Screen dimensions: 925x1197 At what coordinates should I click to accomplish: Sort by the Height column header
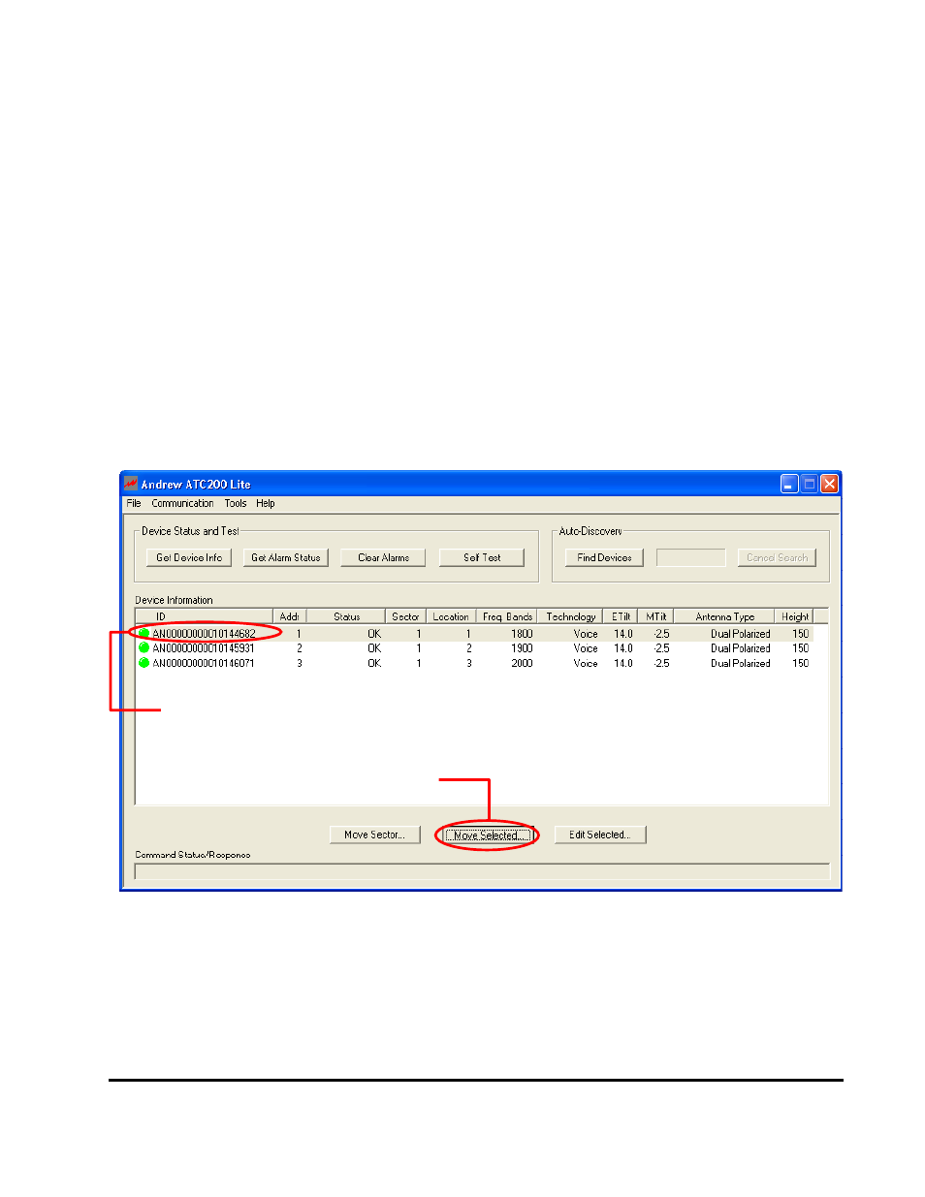pos(794,616)
